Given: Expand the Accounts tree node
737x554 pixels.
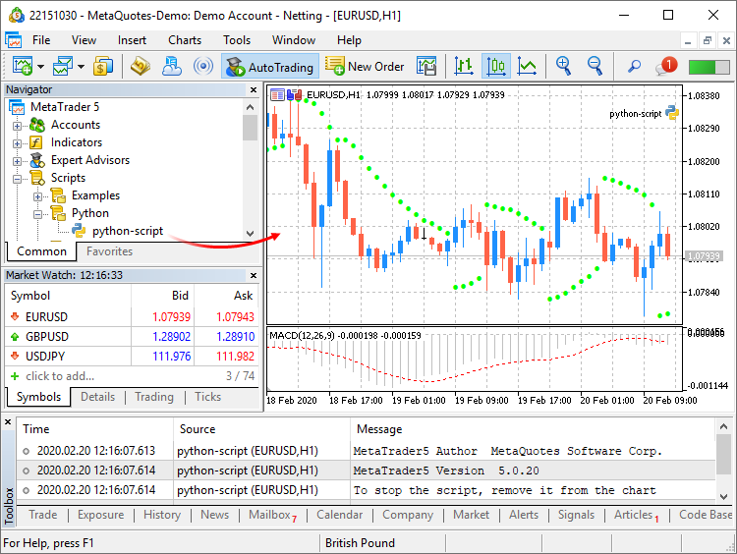Looking at the screenshot, I should (17, 126).
